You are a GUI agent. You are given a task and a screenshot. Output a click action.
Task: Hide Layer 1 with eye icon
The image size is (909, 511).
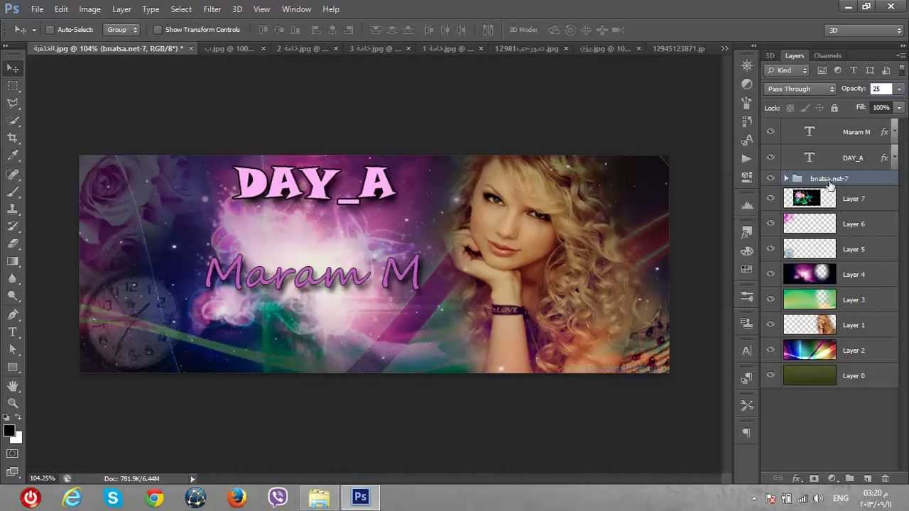[771, 324]
